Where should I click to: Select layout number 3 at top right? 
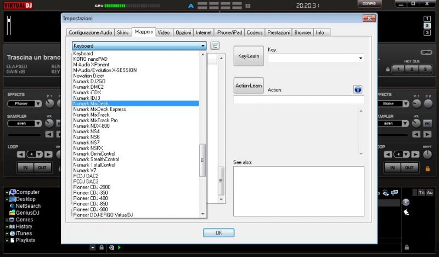point(427,32)
